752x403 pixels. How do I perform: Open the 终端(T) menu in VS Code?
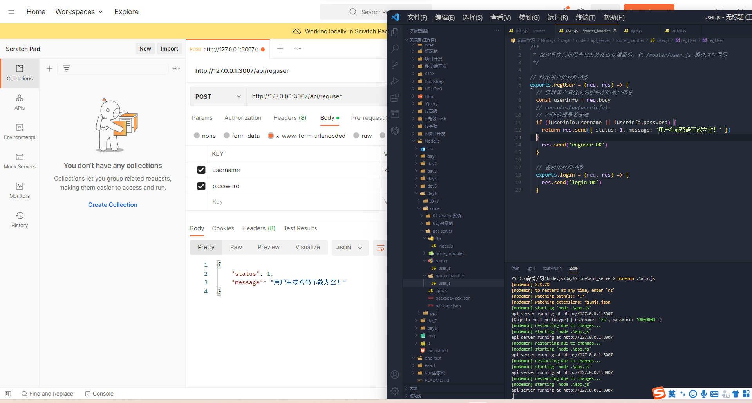[586, 17]
